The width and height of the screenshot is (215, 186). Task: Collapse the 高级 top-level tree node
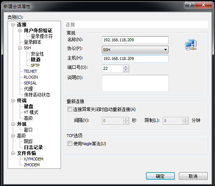point(13,136)
